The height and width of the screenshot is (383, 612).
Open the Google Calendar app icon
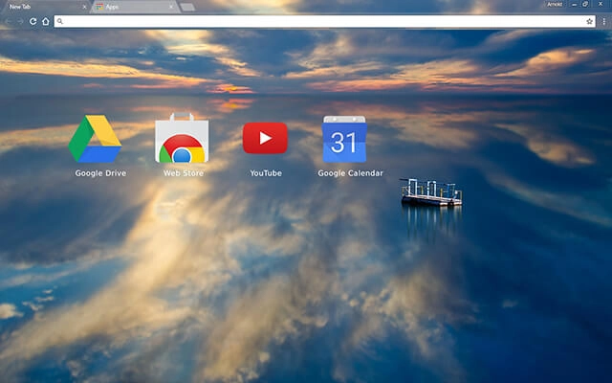[x=344, y=139]
